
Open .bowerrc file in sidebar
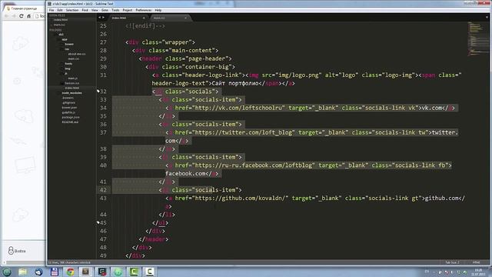68,98
